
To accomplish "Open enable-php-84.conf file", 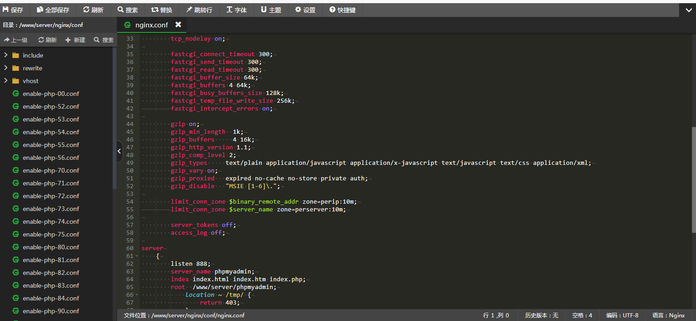I will [51, 298].
